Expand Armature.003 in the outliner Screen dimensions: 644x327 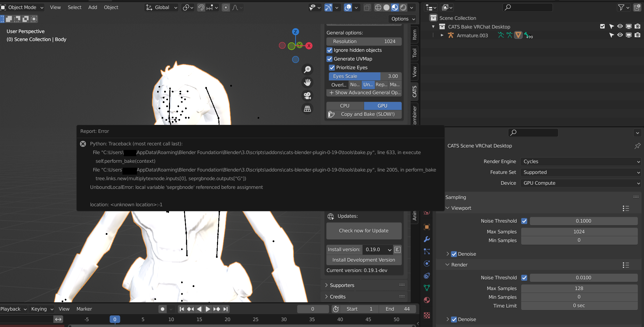click(x=442, y=35)
